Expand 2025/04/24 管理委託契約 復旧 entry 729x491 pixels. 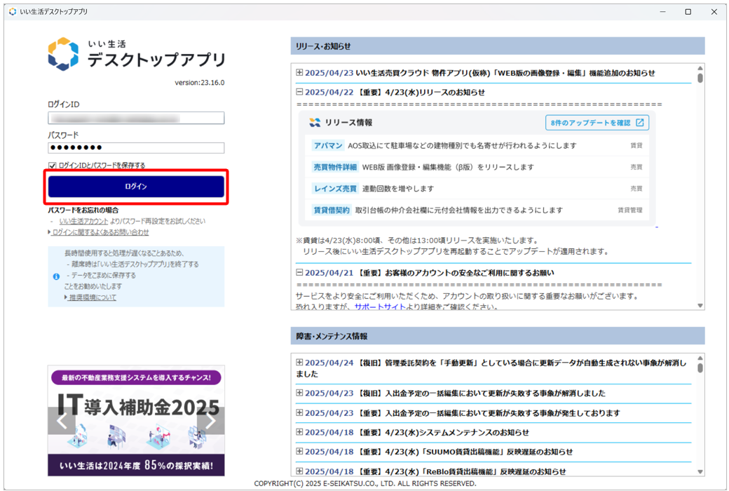click(x=299, y=362)
